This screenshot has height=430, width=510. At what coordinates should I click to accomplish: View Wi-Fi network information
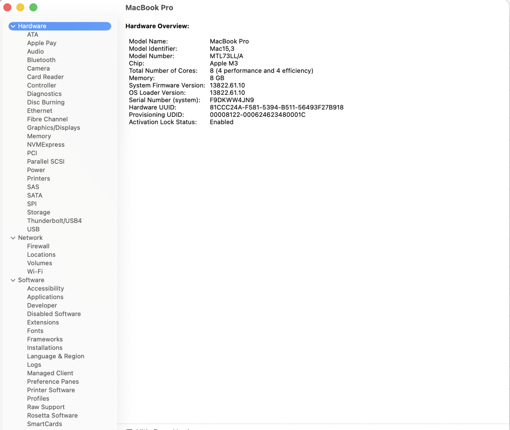pyautogui.click(x=35, y=272)
